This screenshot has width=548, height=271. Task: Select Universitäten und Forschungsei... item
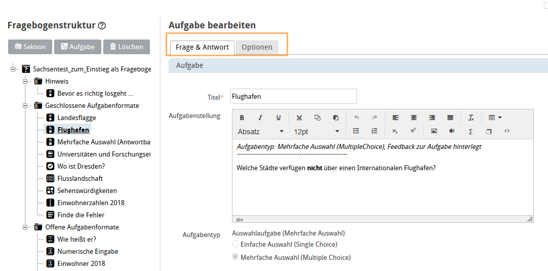point(104,154)
